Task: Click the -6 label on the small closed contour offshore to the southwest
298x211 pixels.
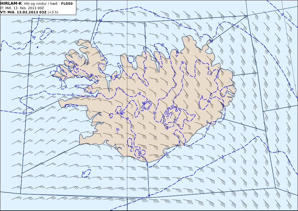Action: coord(83,173)
